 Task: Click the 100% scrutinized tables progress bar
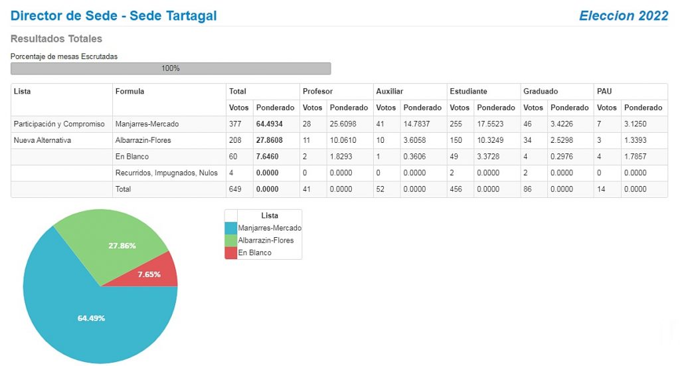171,68
